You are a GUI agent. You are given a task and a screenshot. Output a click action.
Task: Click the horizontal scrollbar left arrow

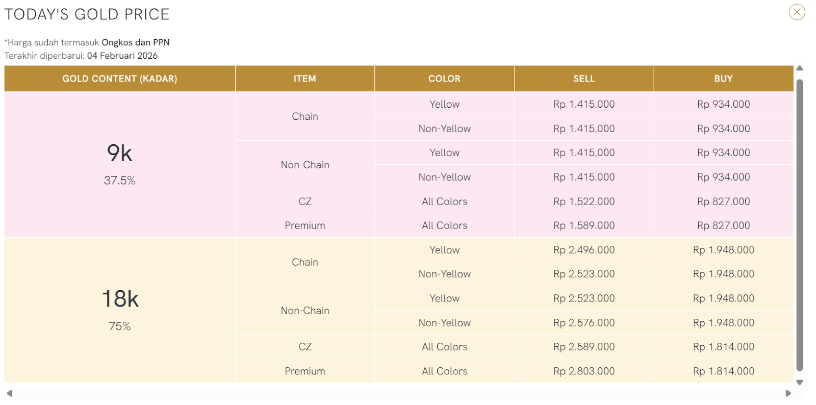pyautogui.click(x=9, y=393)
